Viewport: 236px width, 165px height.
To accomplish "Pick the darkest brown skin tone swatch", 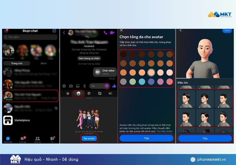I will 124,54.
